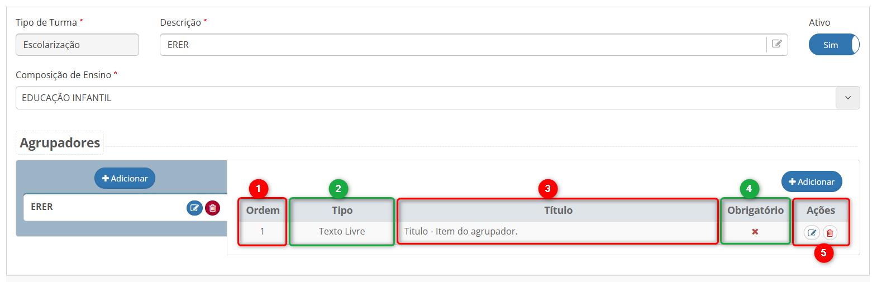Edit the ERER agrupador with pencil icon
This screenshot has width=877, height=282.
[x=194, y=208]
